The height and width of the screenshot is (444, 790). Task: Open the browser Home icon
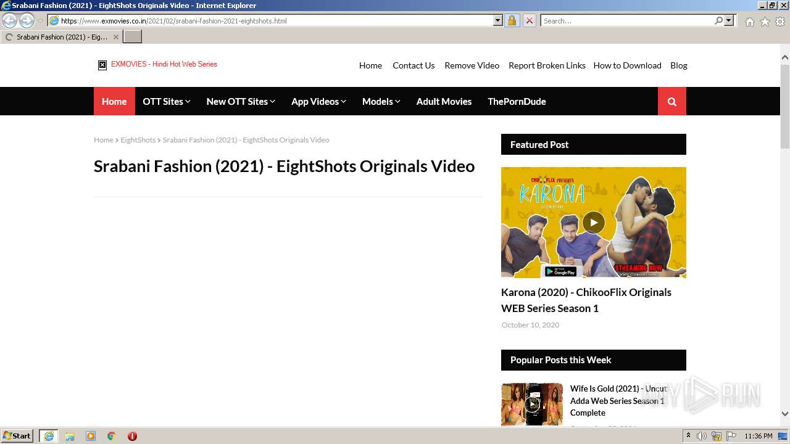(749, 22)
